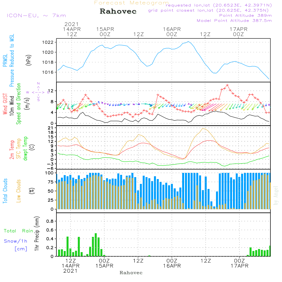Click the "(m/s)" unit label
This screenshot has height=282, width=282.
pyautogui.click(x=27, y=104)
